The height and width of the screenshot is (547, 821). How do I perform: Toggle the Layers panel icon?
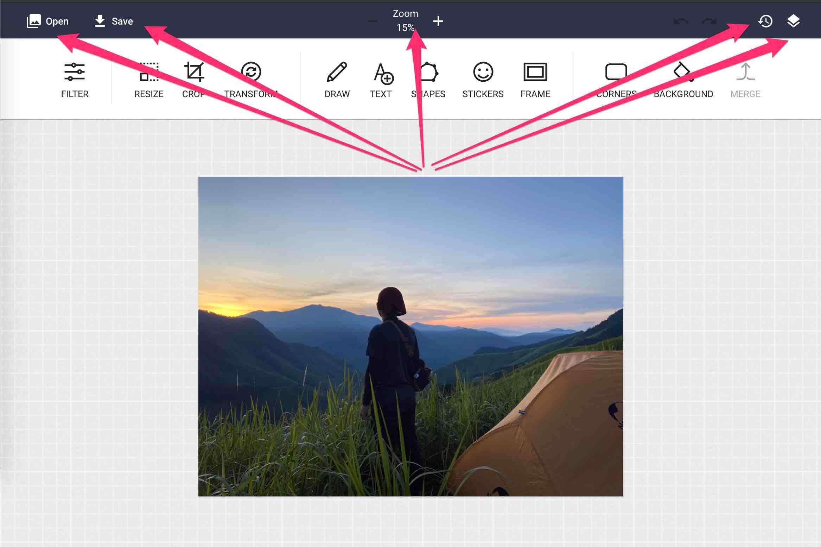(794, 21)
